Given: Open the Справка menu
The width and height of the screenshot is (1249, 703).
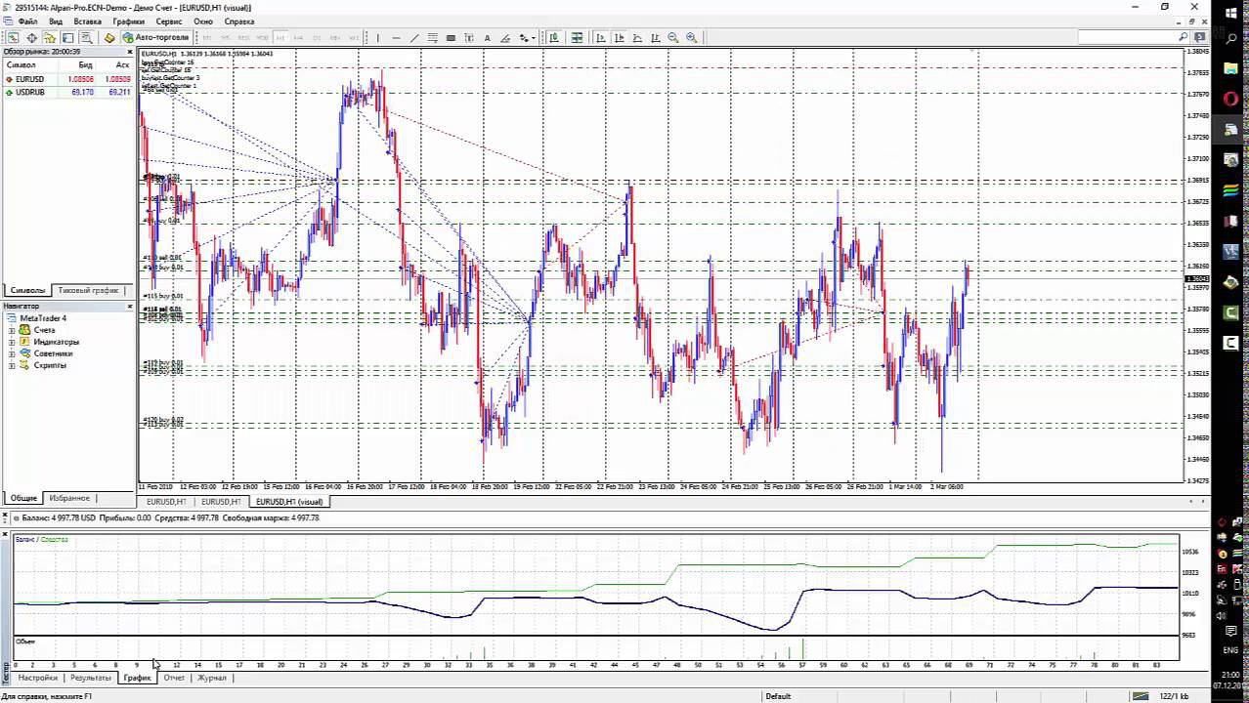Looking at the screenshot, I should 239,21.
